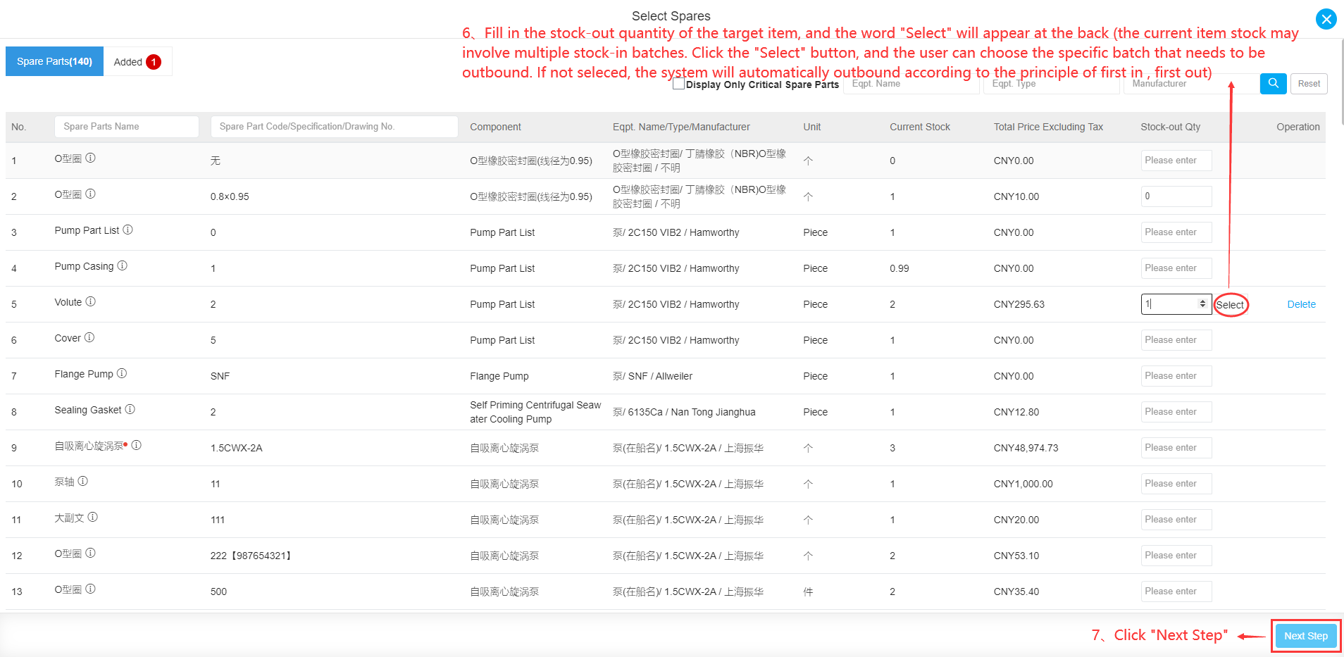This screenshot has height=657, width=1344.
Task: Click the info icon next to Sealing Gasket
Action: 130,409
